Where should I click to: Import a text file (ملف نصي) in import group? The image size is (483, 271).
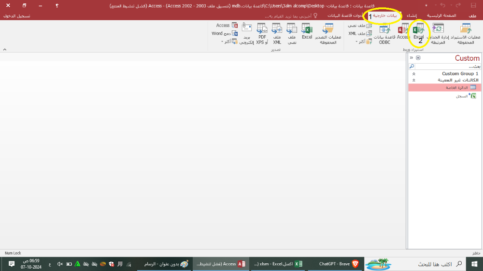coord(360,26)
